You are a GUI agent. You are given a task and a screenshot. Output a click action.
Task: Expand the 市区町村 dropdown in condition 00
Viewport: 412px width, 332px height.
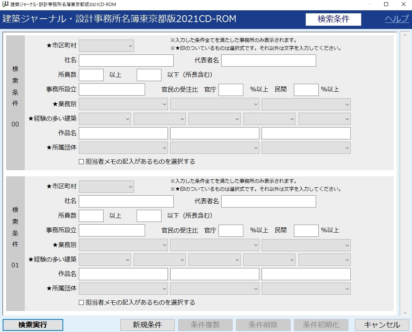point(106,46)
